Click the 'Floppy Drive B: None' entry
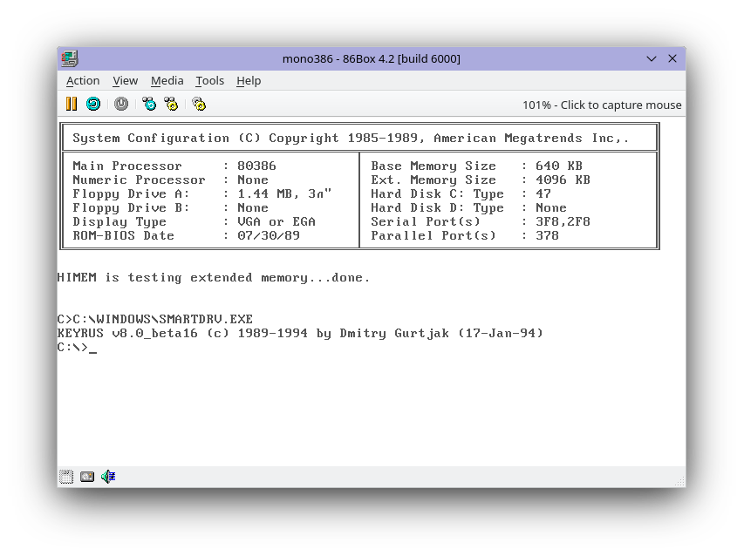This screenshot has height=556, width=744. 170,208
